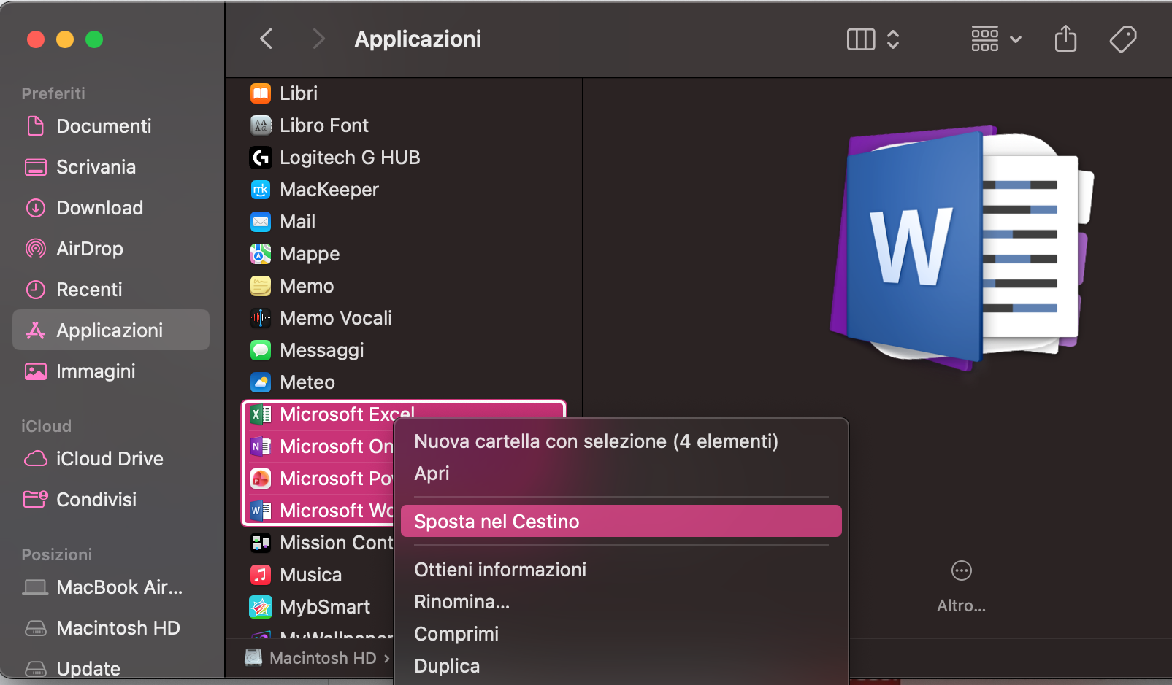Select the MacKeeper app icon

[261, 190]
